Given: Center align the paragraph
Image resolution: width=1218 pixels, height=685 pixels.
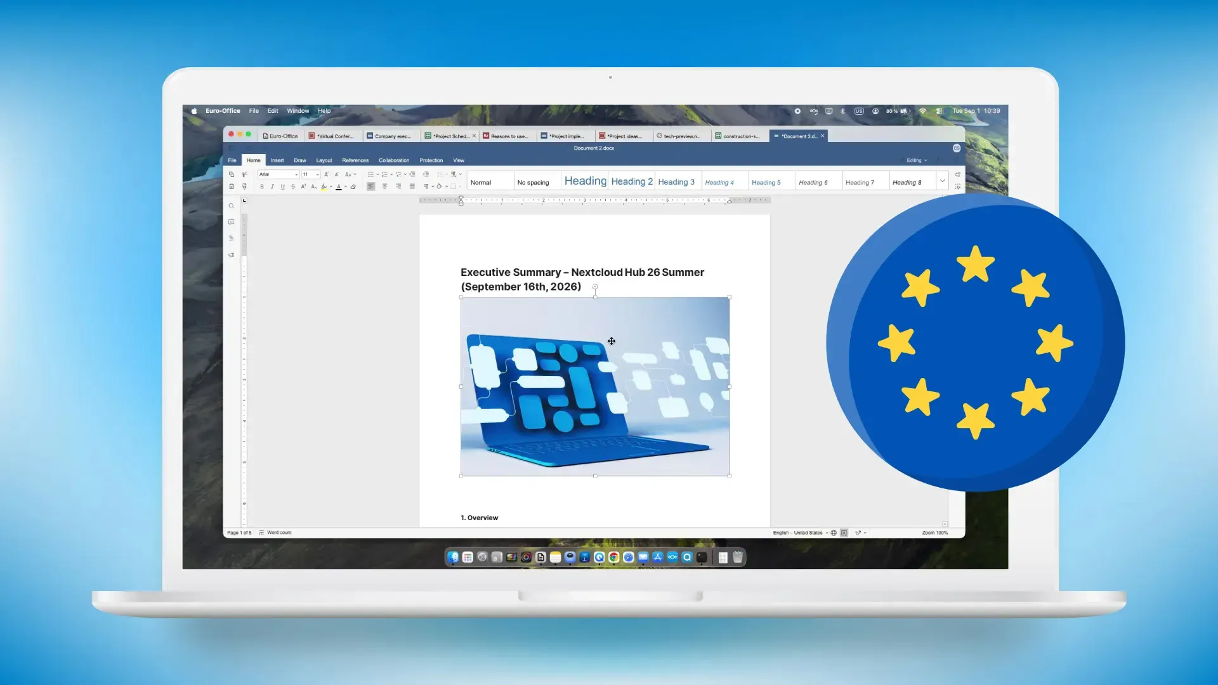Looking at the screenshot, I should (x=384, y=186).
